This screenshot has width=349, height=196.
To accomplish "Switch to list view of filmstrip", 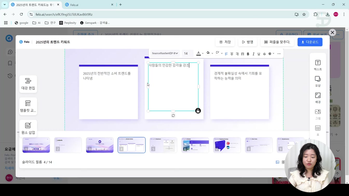I will (277, 162).
